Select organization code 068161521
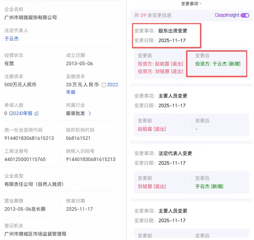The image size is (254, 240). [78, 138]
